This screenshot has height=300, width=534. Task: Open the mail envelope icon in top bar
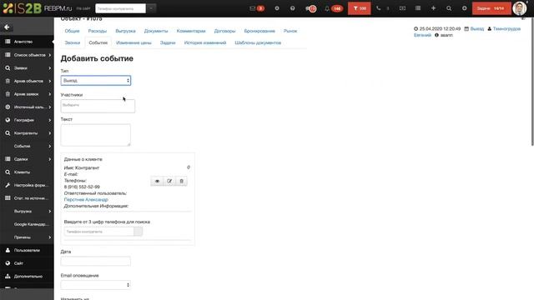pyautogui.click(x=252, y=8)
